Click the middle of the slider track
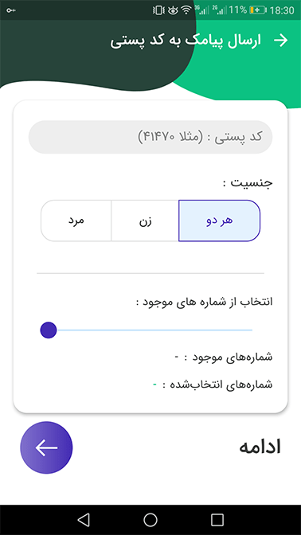The image size is (301, 535). tap(150, 330)
